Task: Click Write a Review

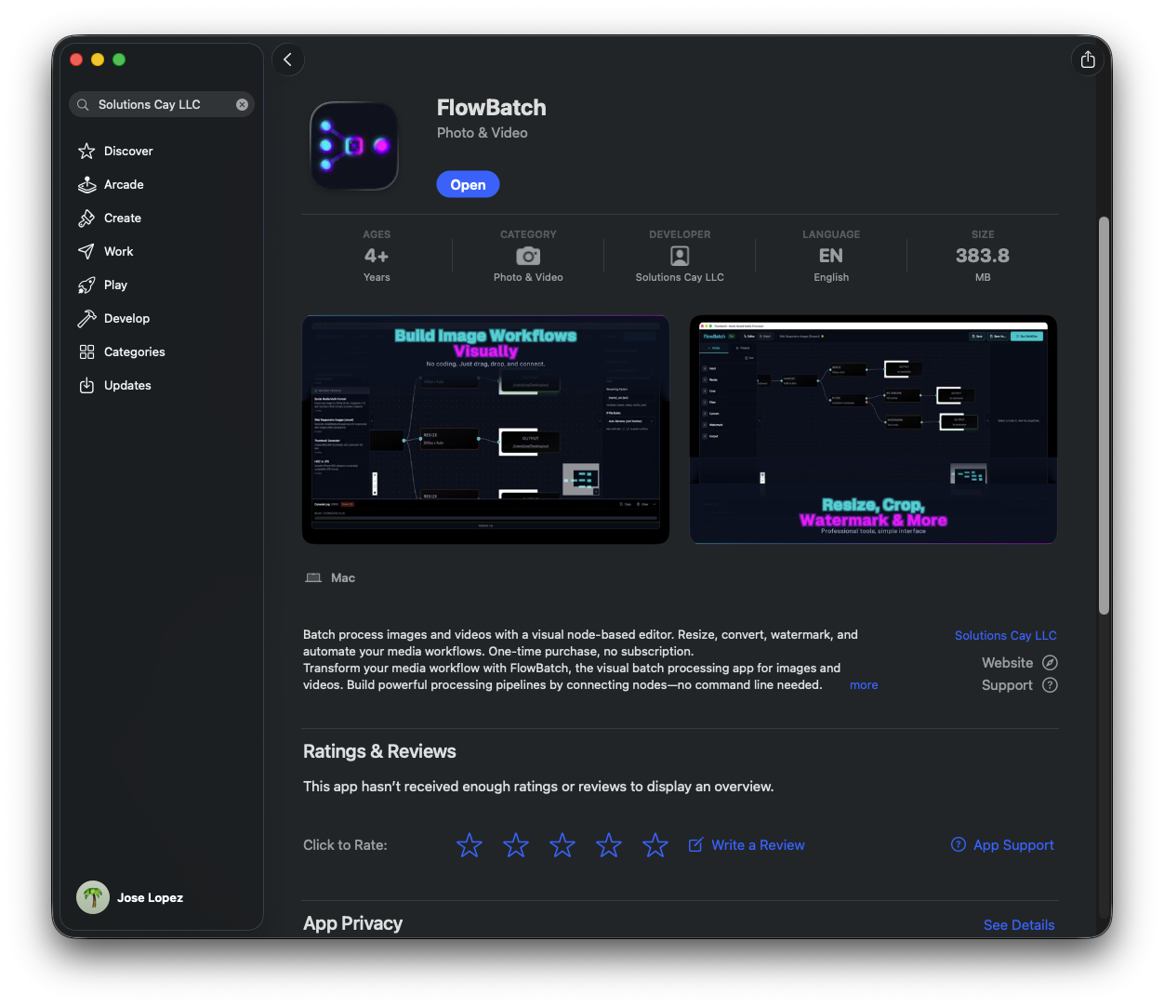Action: 757,845
